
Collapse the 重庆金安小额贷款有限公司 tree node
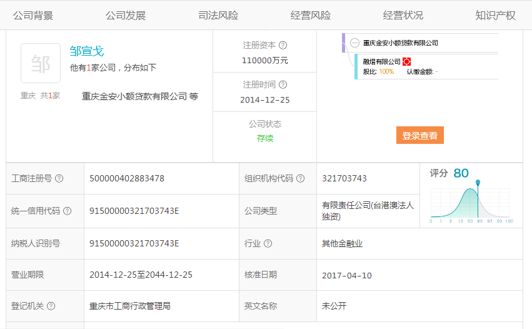click(x=354, y=43)
